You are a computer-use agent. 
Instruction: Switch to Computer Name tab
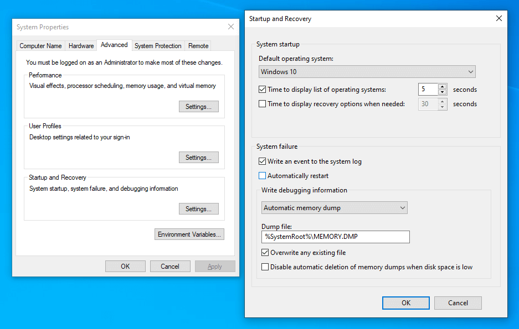40,46
